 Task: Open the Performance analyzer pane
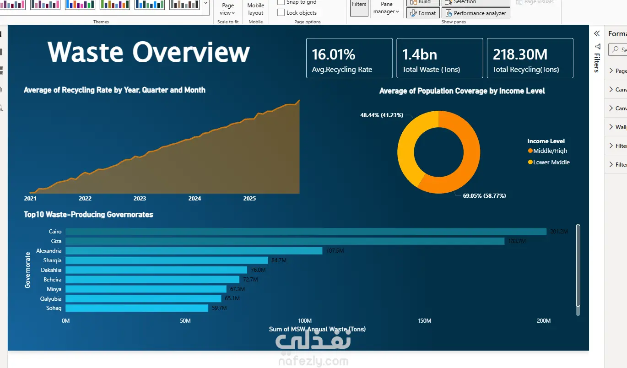pyautogui.click(x=476, y=13)
